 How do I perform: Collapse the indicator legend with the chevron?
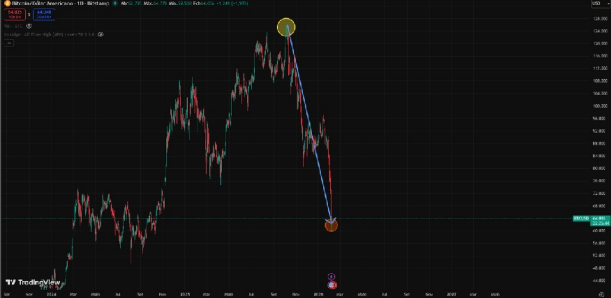click(x=9, y=42)
